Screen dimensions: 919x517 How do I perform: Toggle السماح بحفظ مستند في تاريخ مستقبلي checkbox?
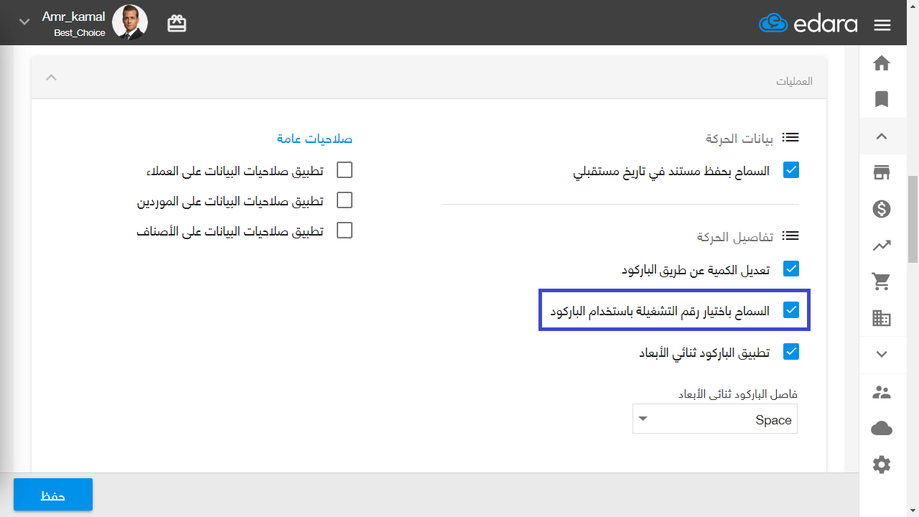click(791, 170)
